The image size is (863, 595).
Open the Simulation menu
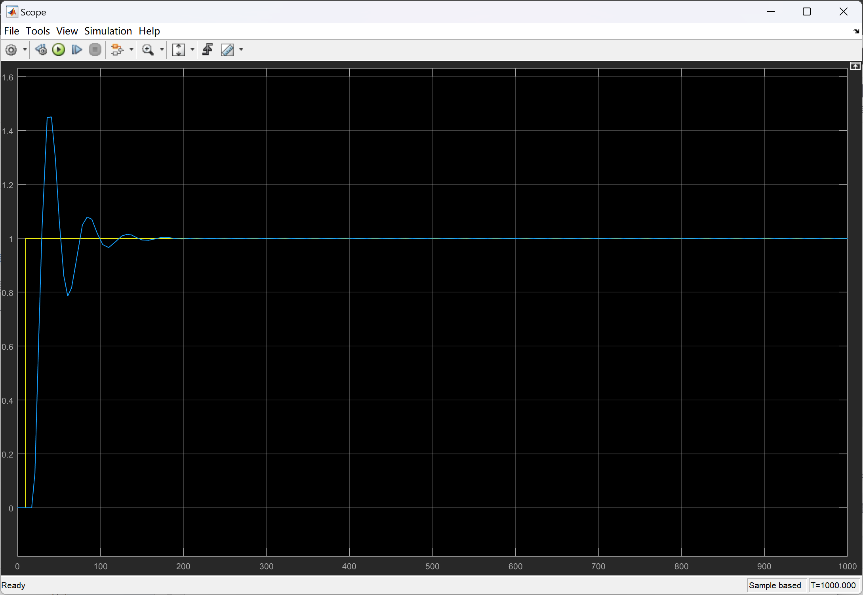[x=108, y=31]
